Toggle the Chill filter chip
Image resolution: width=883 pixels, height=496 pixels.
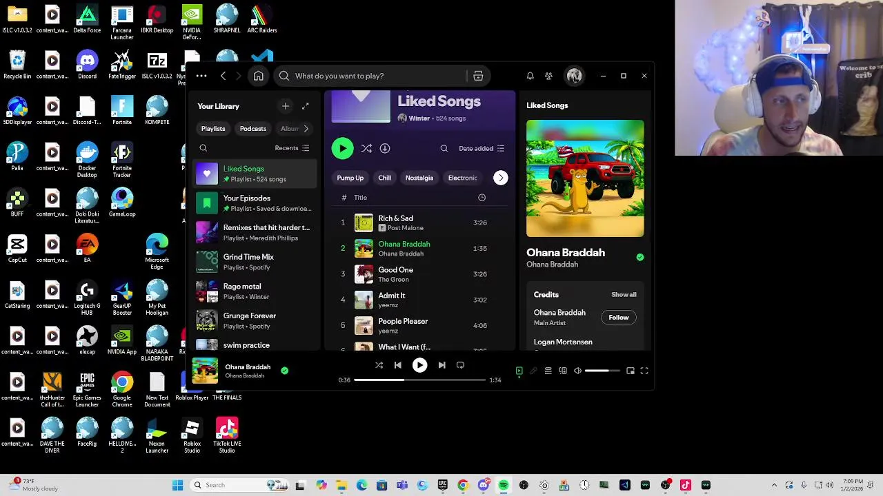384,178
